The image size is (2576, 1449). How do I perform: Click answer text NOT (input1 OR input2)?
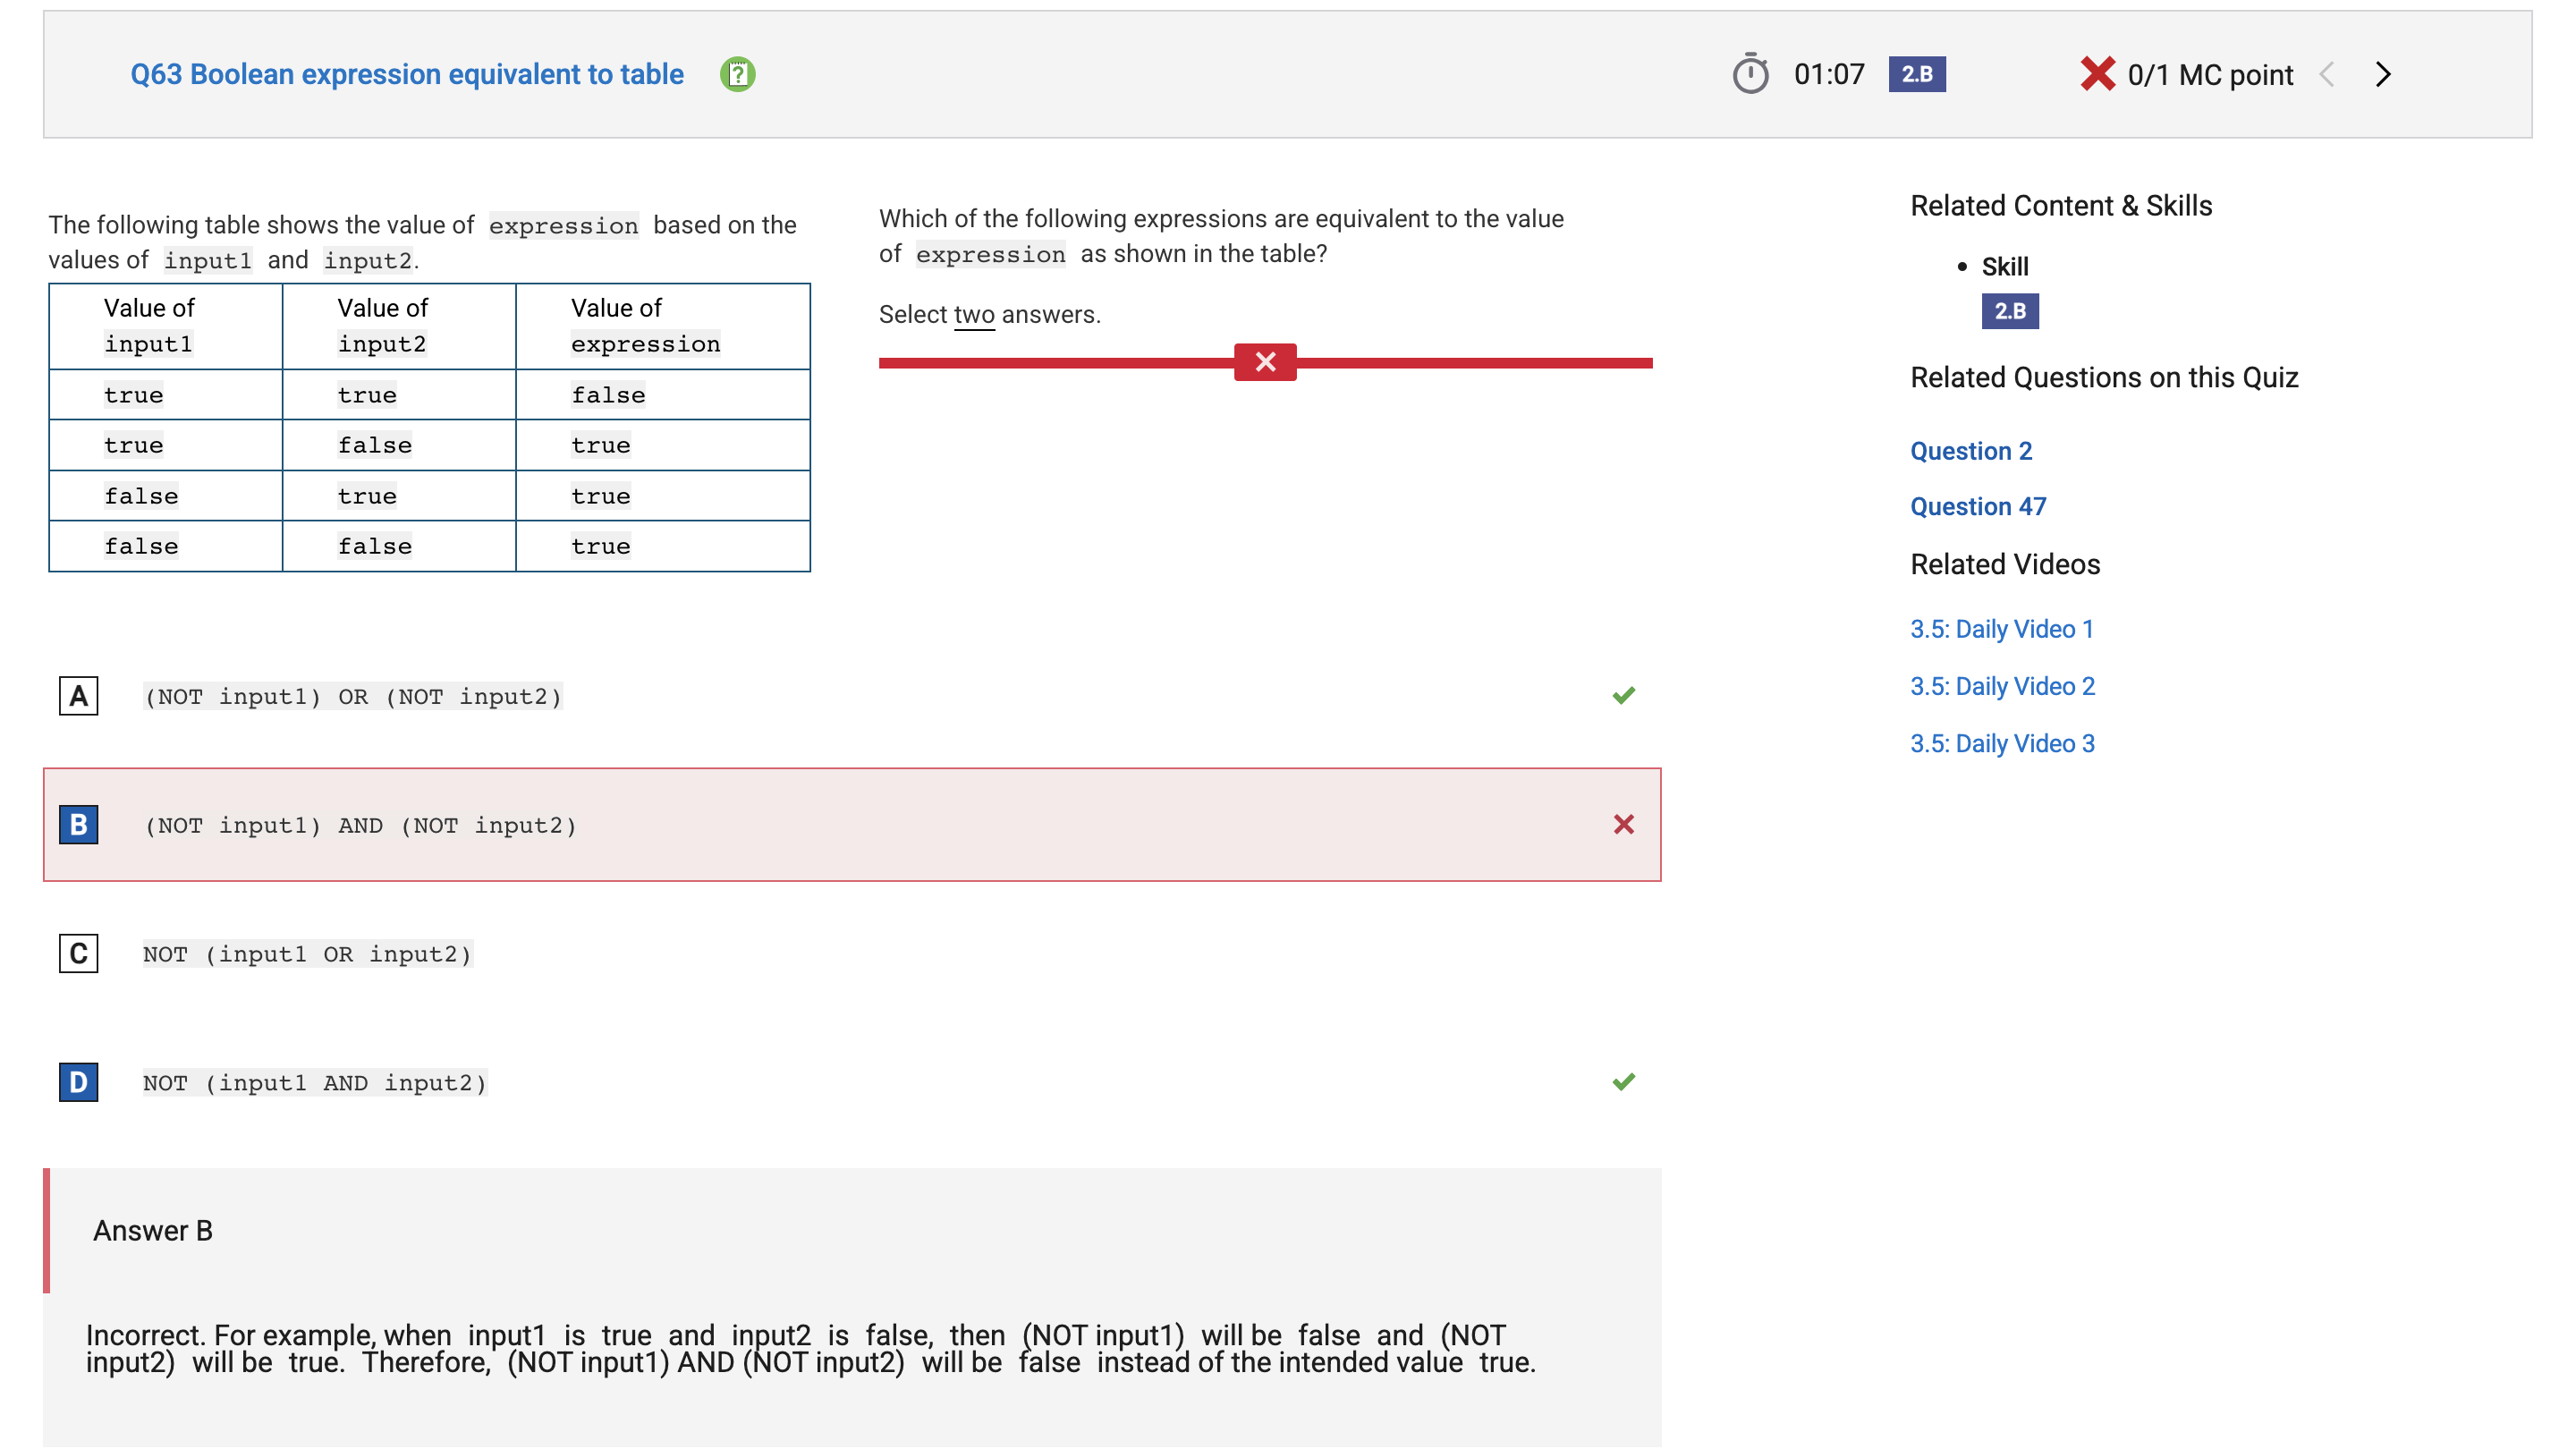click(x=307, y=954)
